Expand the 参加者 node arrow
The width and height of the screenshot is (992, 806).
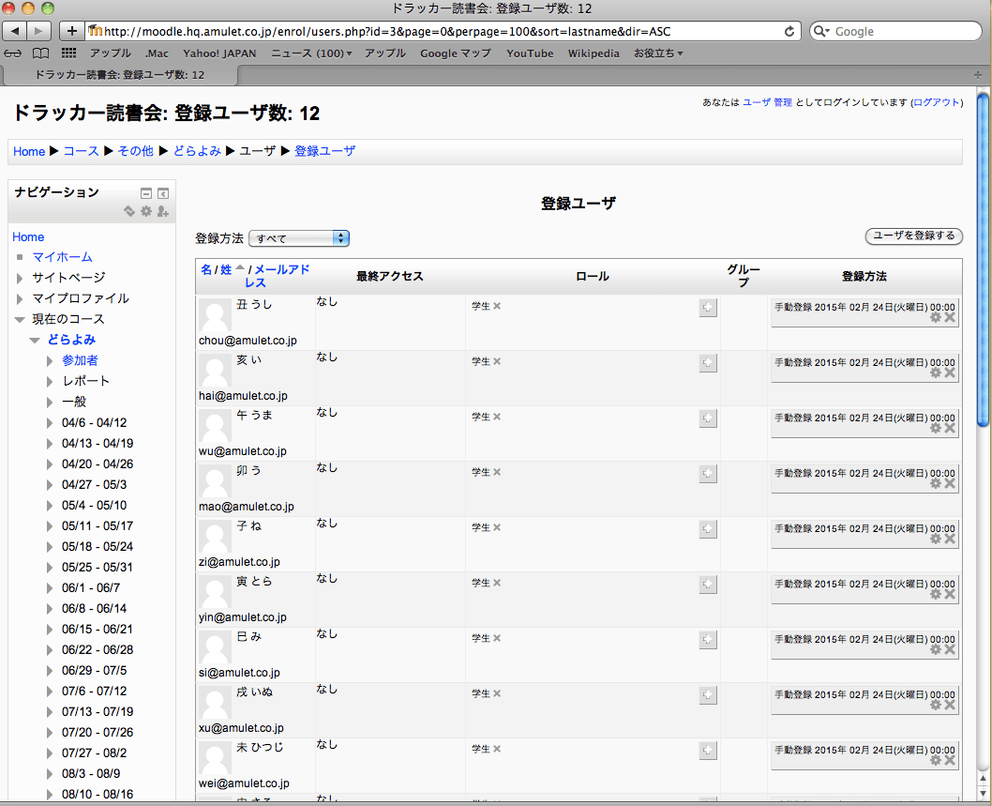click(x=50, y=361)
